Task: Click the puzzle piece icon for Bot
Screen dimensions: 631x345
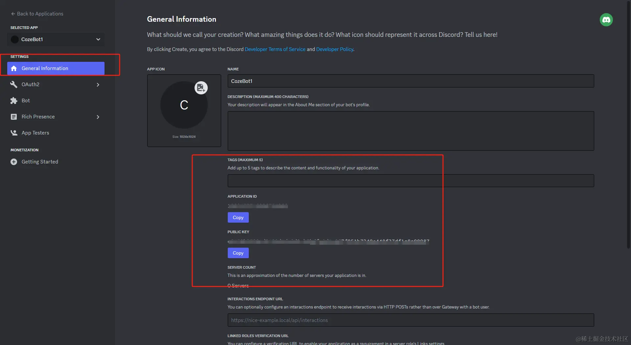Action: pyautogui.click(x=14, y=101)
